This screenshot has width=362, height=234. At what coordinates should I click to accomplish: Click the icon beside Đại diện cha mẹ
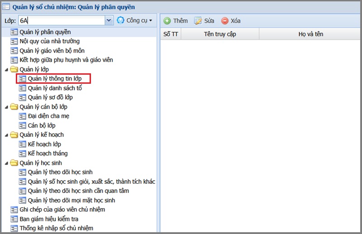click(x=22, y=116)
